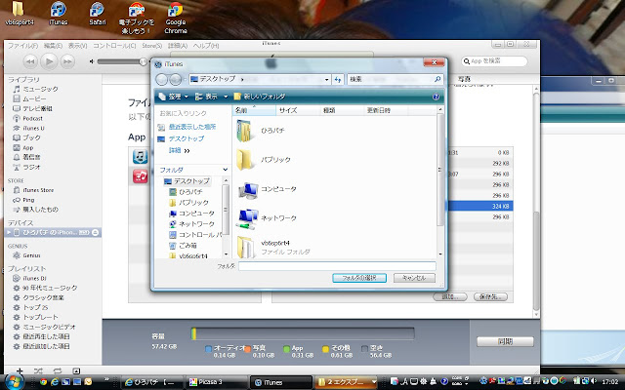Open the 電子ブックを楽しもう desktop shortcut

[137, 18]
